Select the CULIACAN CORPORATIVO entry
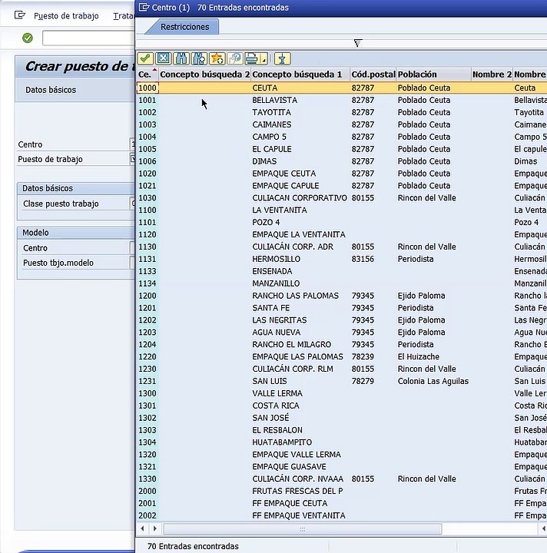The width and height of the screenshot is (547, 553). click(x=300, y=198)
